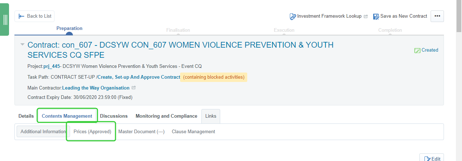Open project prj_445 link
The image size is (462, 161).
pos(52,66)
